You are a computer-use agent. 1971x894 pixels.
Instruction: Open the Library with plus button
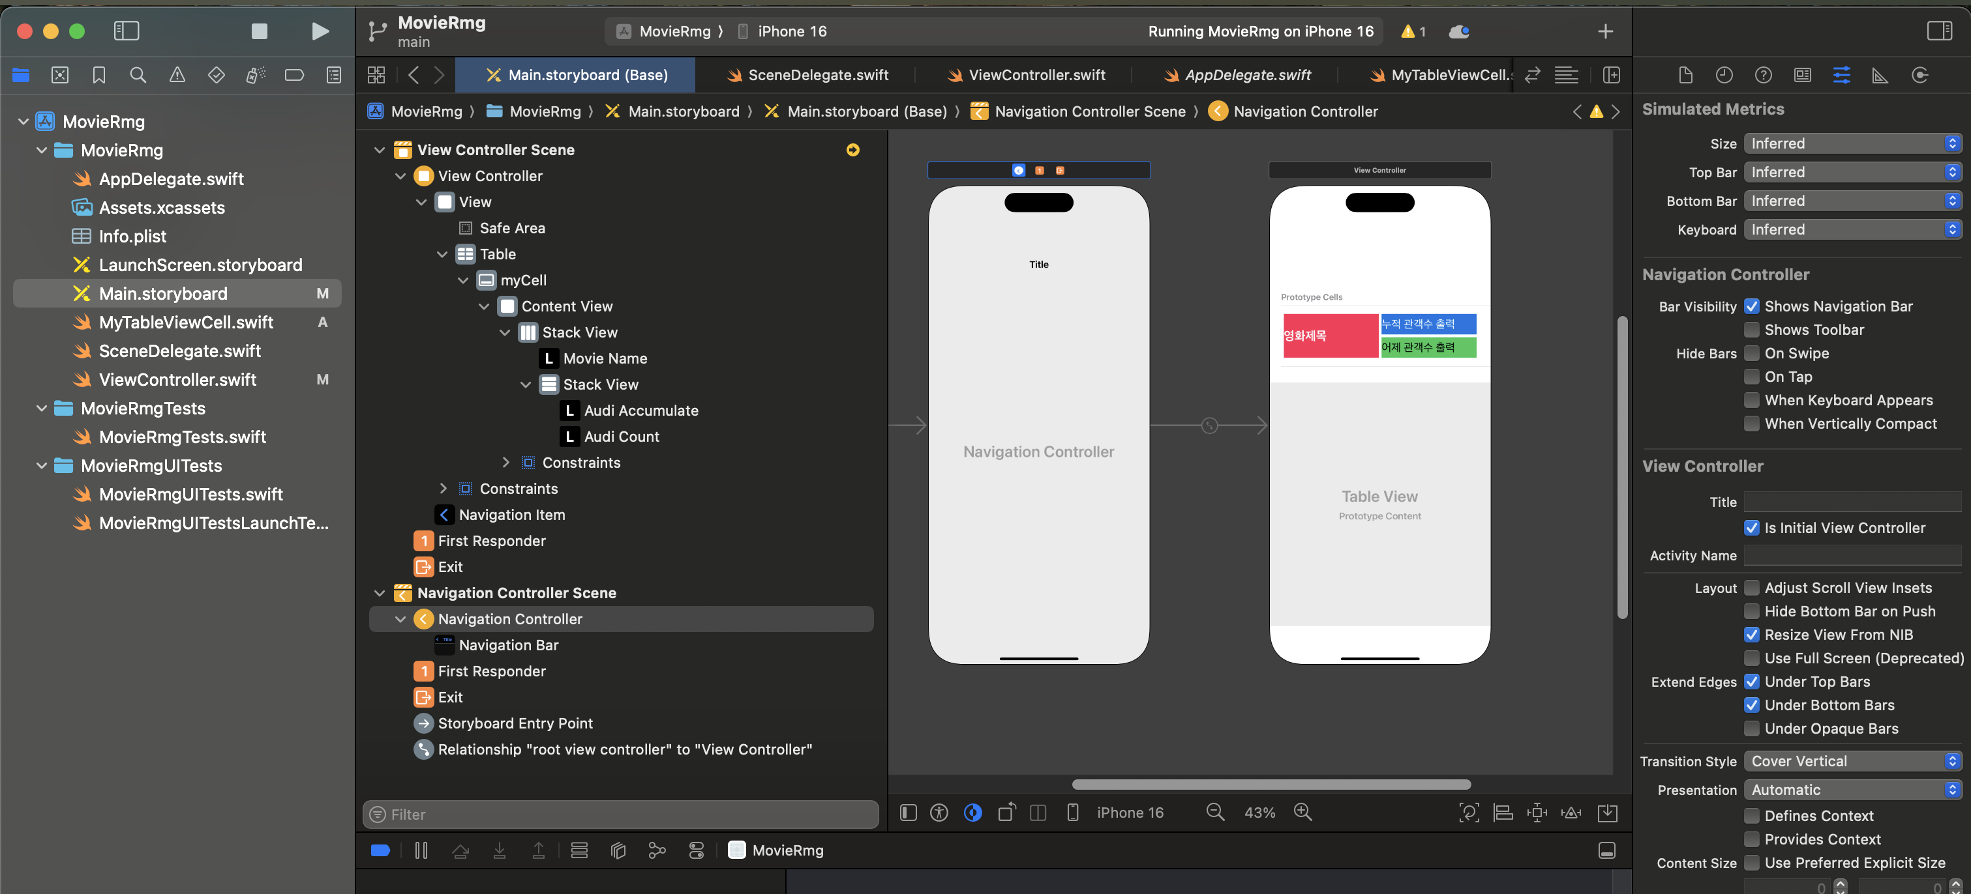point(1605,31)
